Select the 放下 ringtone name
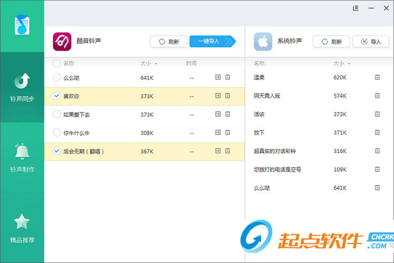Screen dimensions: 394x263 (x=259, y=132)
